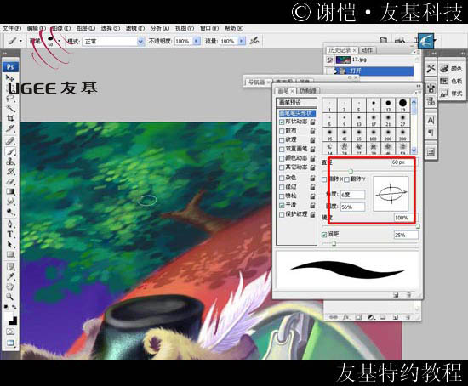Screen dimensions: 468x386
Task: Toggle Quick Mask mode
Action: [10, 332]
